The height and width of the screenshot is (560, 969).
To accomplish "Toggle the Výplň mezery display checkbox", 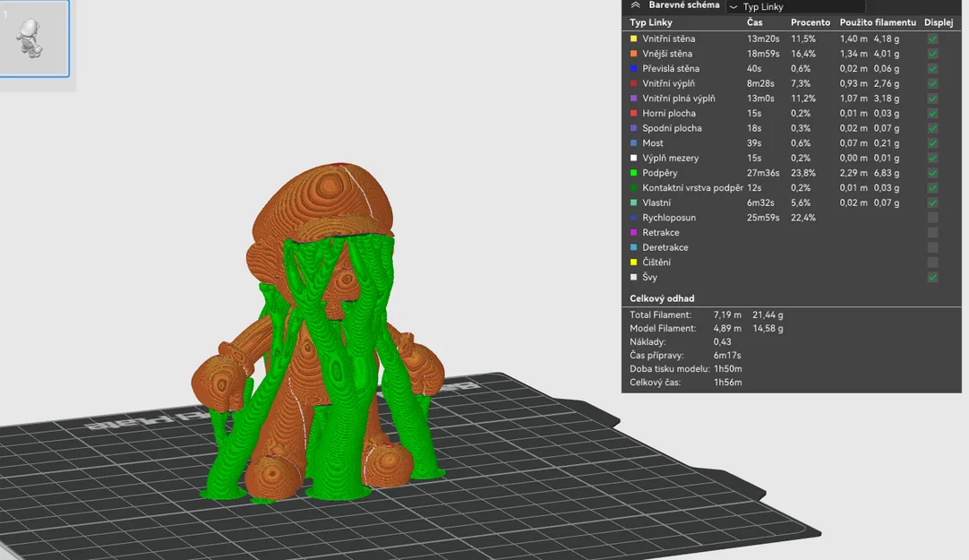I will pos(932,158).
